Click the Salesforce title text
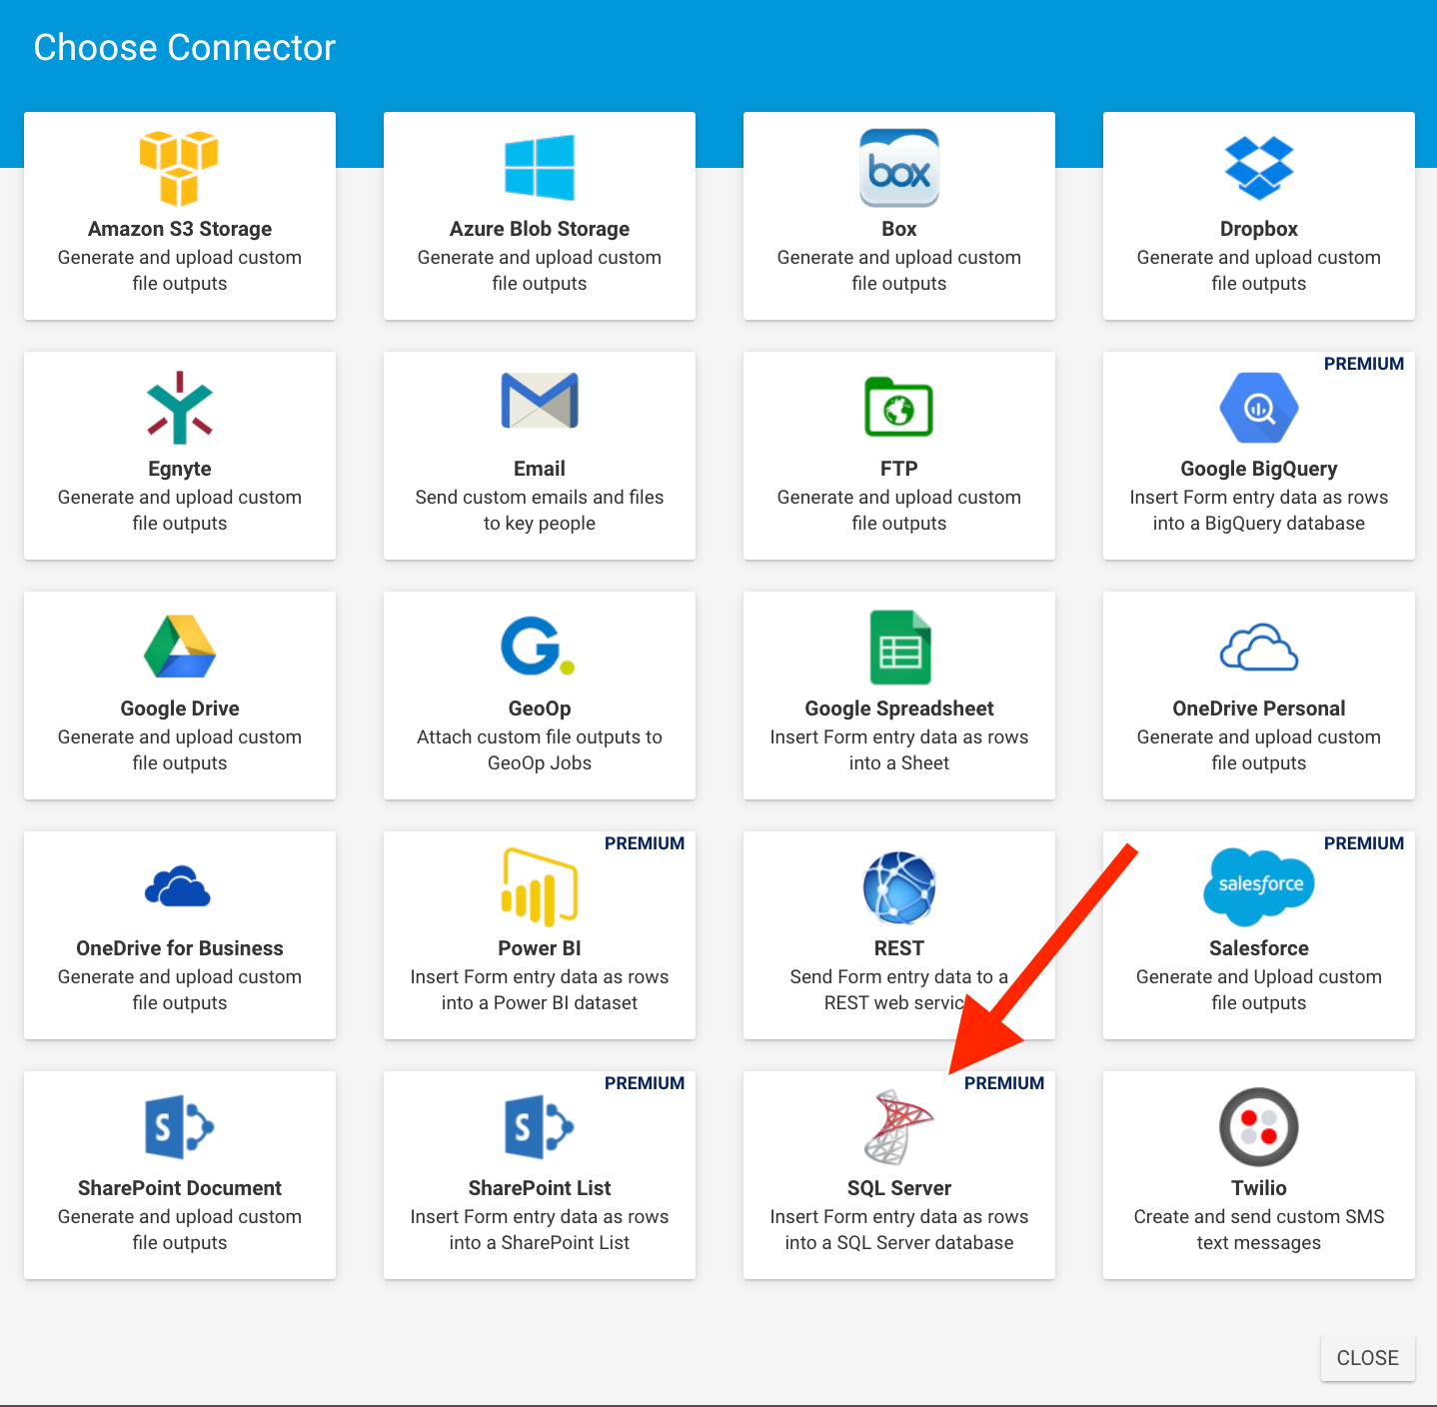Image resolution: width=1437 pixels, height=1407 pixels. (1259, 948)
